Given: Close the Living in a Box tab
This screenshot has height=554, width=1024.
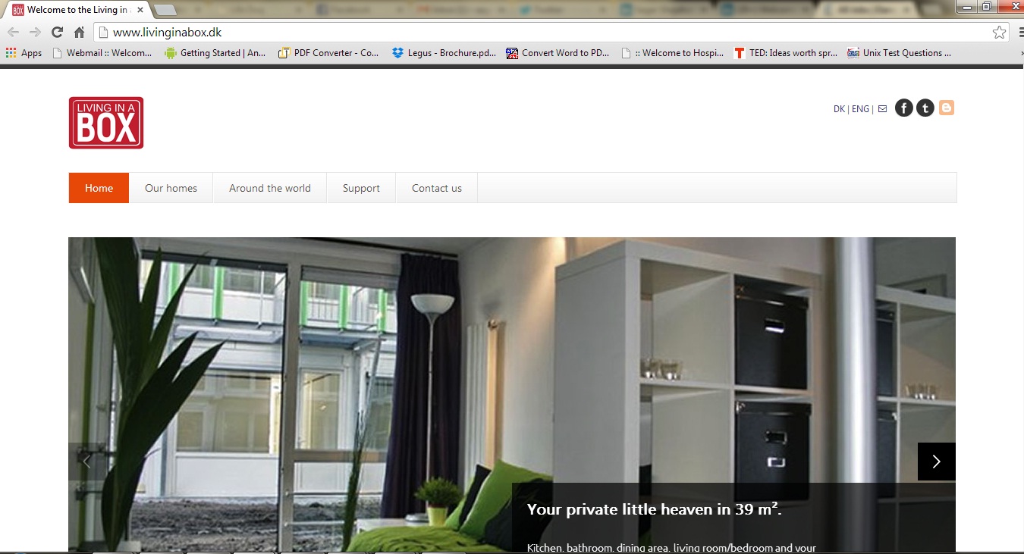Looking at the screenshot, I should [140, 11].
